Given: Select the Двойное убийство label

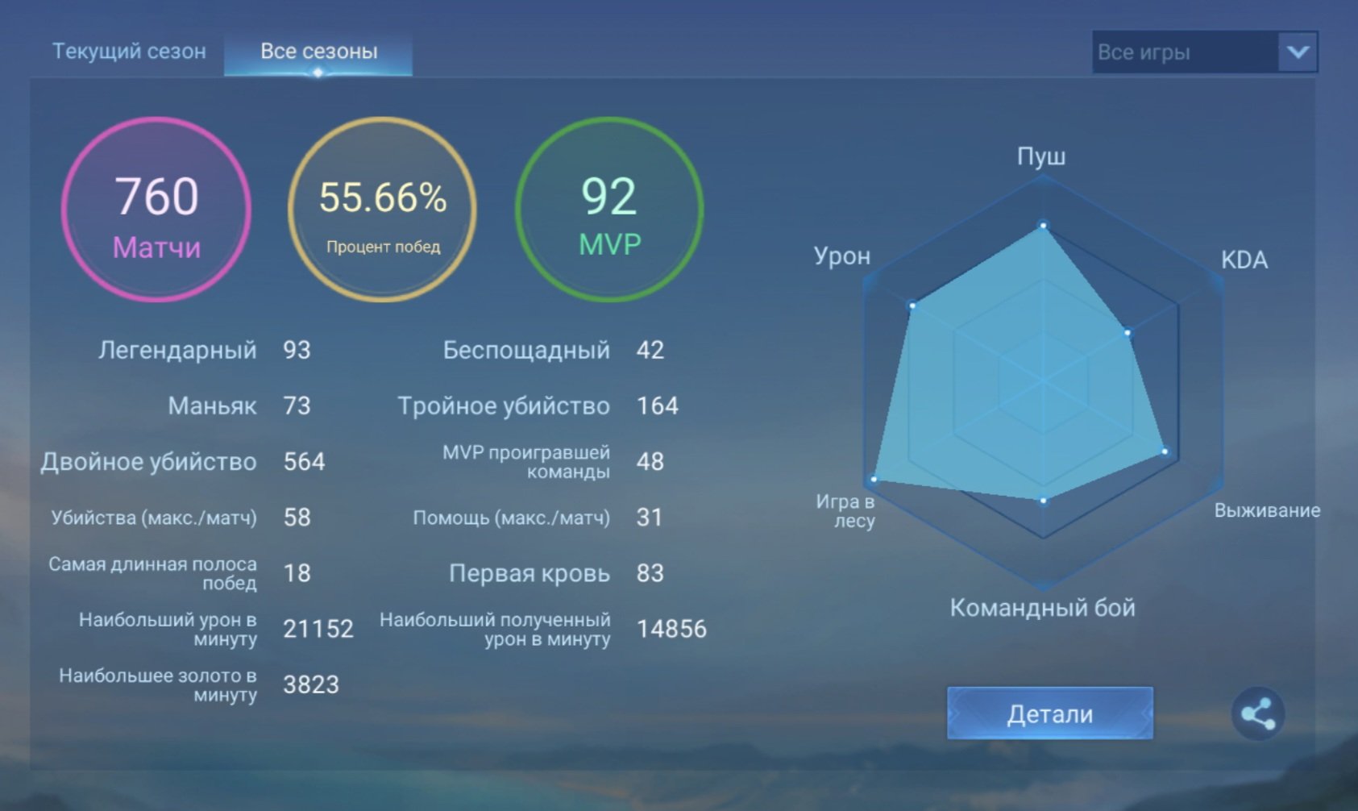Looking at the screenshot, I should click(x=148, y=462).
